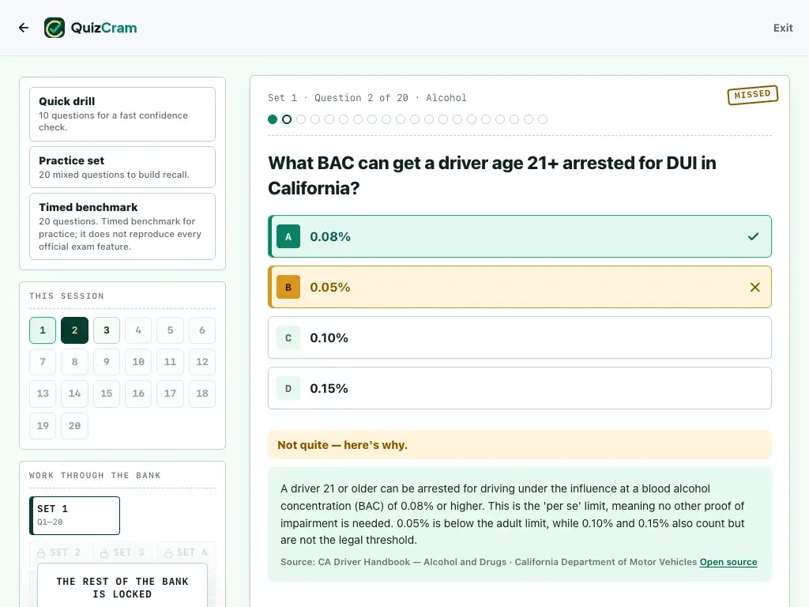Select answer option 0.05%

(520, 287)
